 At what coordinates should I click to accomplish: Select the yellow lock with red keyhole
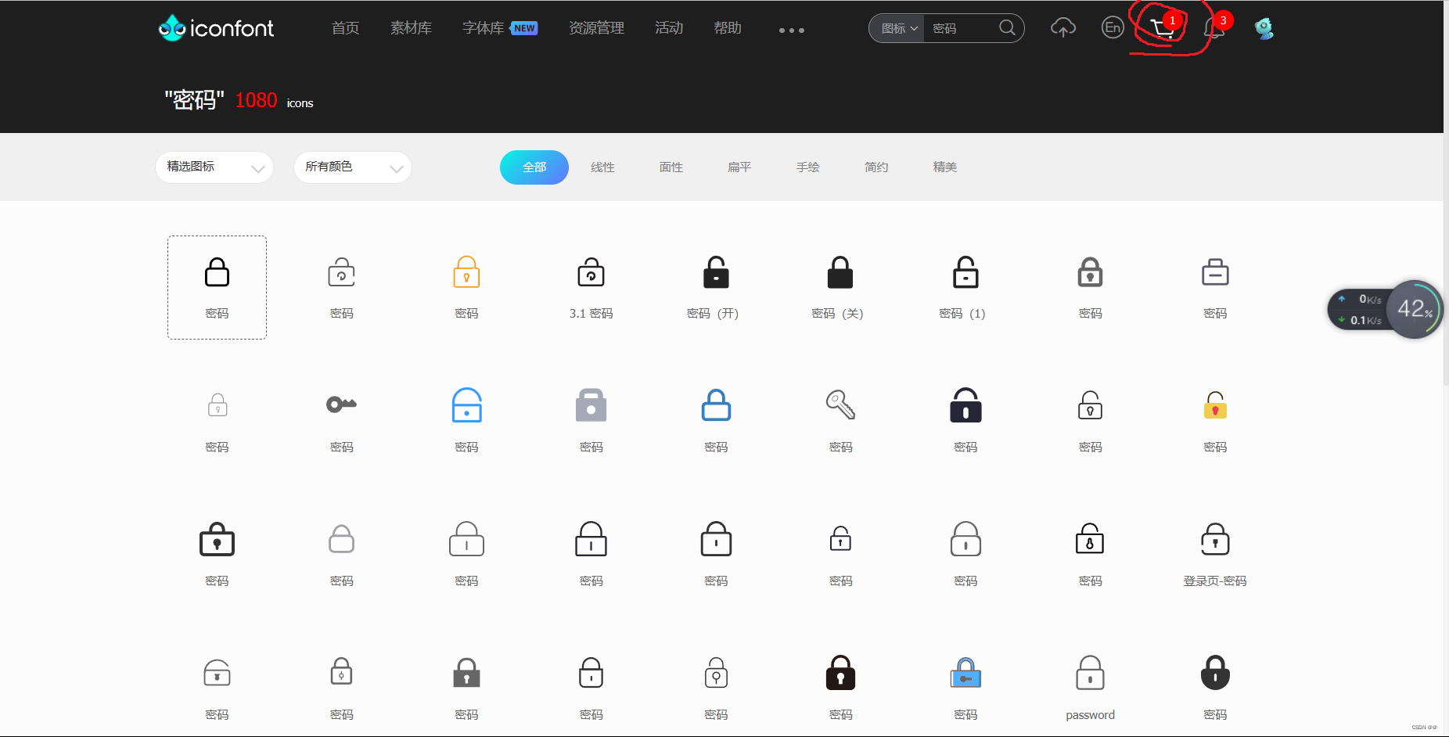click(x=1215, y=405)
